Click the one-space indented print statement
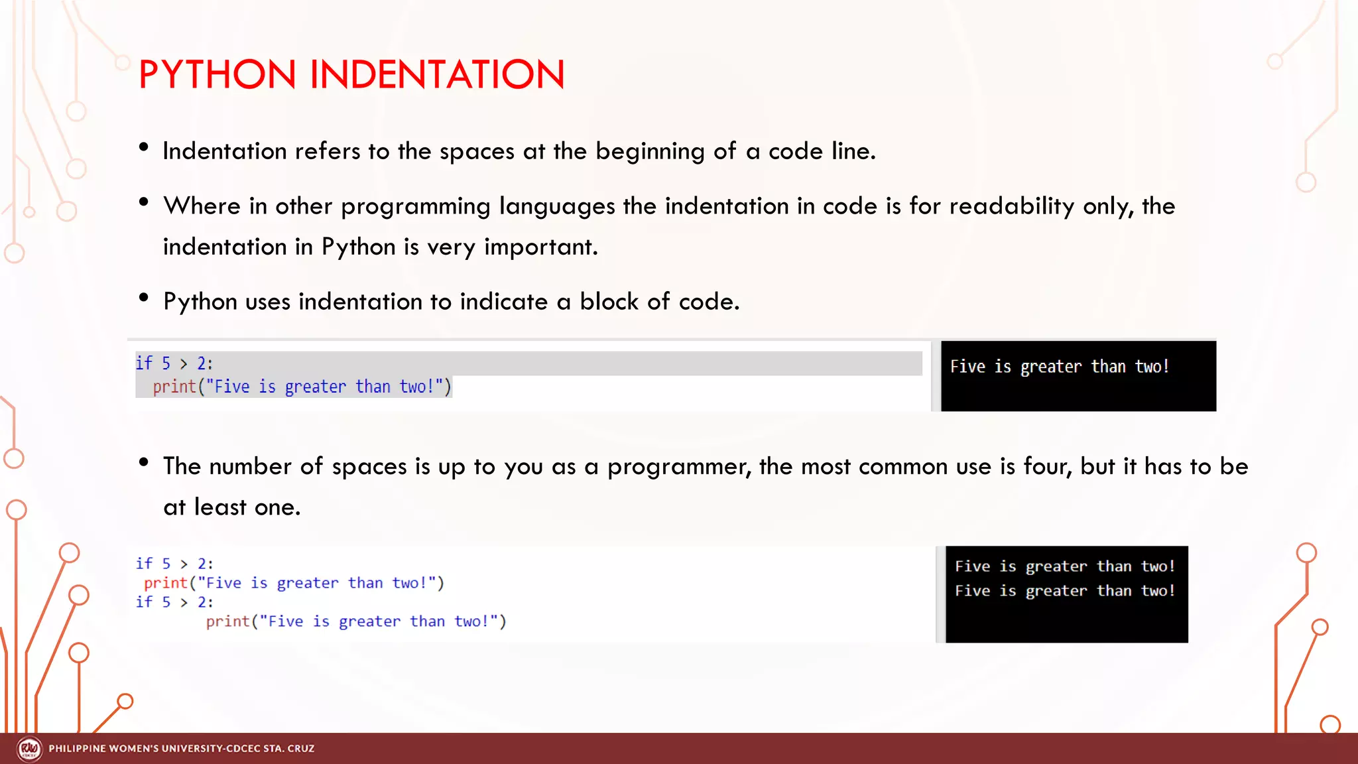1358x764 pixels. coord(294,583)
